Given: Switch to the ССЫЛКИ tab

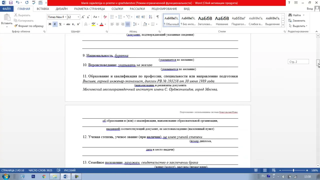Looking at the screenshot, I should pos(117,9).
